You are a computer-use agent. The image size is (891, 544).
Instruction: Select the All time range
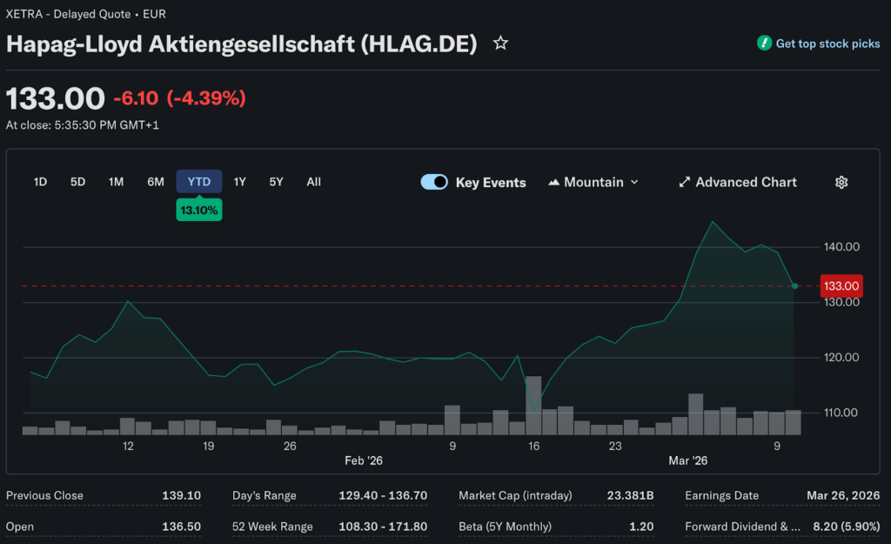(313, 182)
